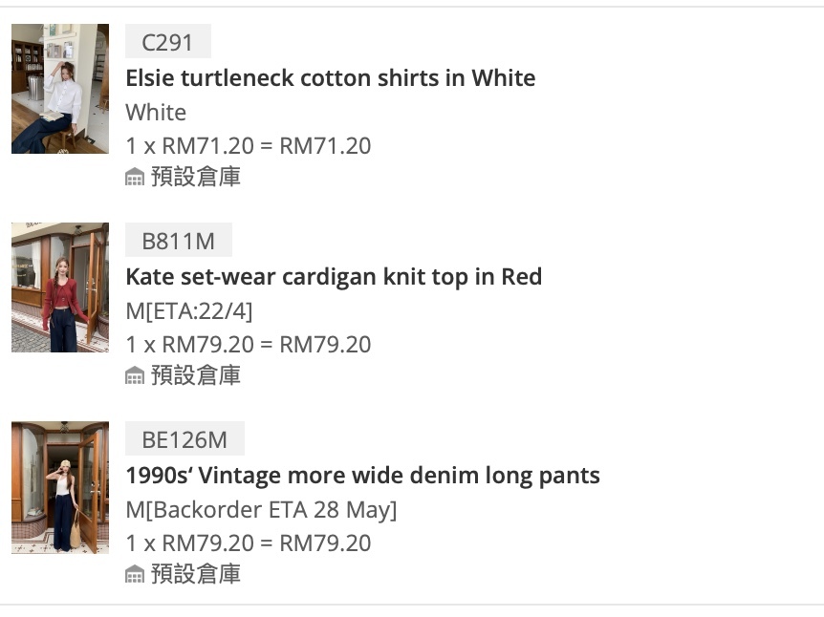This screenshot has width=824, height=617.
Task: Open Kate set-wear cardigan knit top in Red
Action: (x=334, y=277)
